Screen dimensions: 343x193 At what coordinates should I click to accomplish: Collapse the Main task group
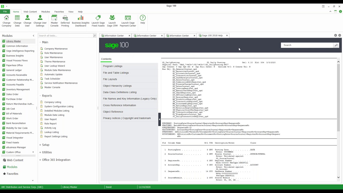pos(40,42)
